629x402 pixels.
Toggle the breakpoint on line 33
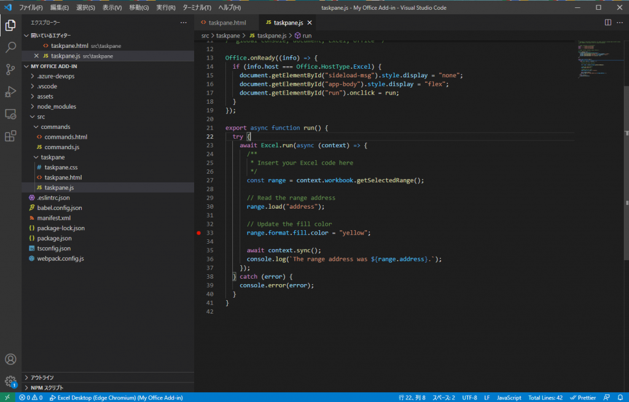tap(199, 233)
